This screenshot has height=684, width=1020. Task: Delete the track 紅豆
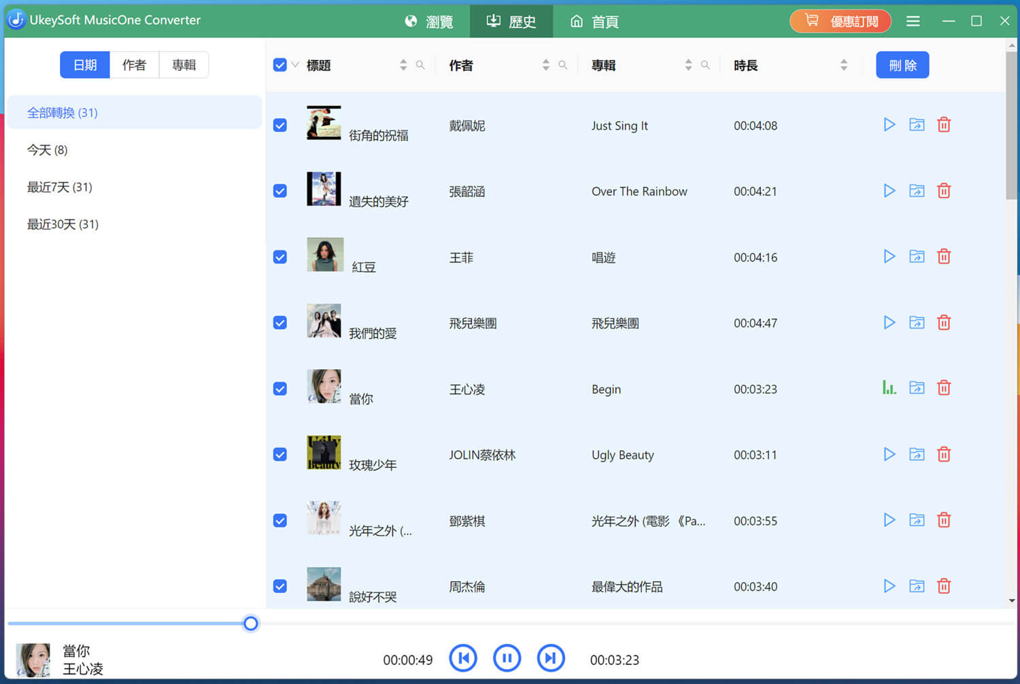pos(944,256)
